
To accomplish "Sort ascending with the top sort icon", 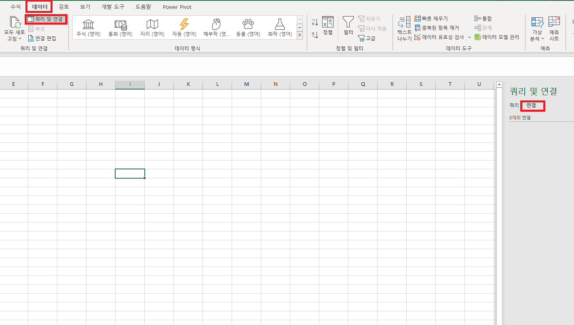I will [315, 22].
